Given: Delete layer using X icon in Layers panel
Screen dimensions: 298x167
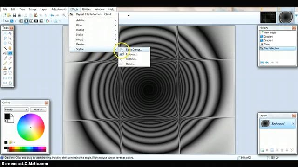Looking at the screenshot, I should [x=267, y=150].
